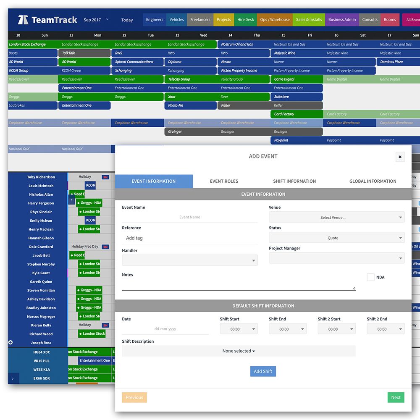Open the Photo-Me event bar
Image resolution: width=420 pixels, height=420 pixels.
(x=190, y=105)
